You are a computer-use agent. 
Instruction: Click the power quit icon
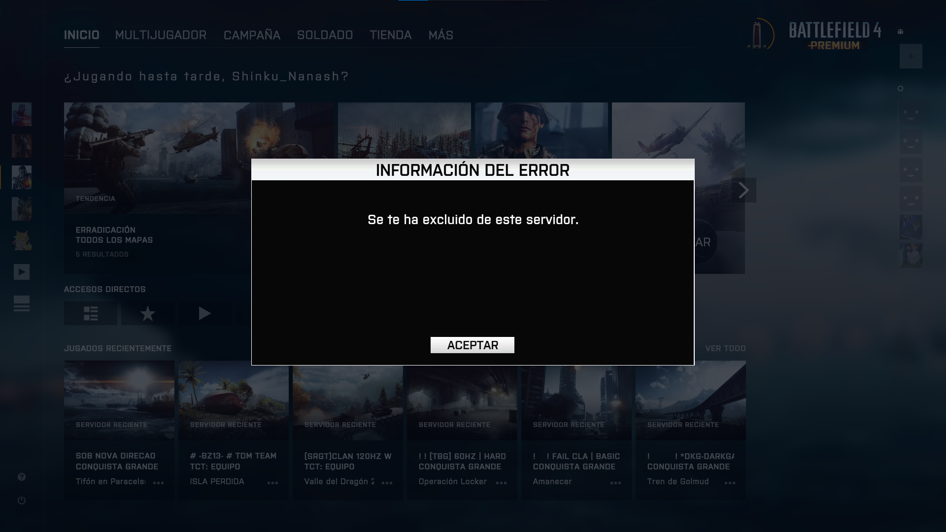point(22,500)
